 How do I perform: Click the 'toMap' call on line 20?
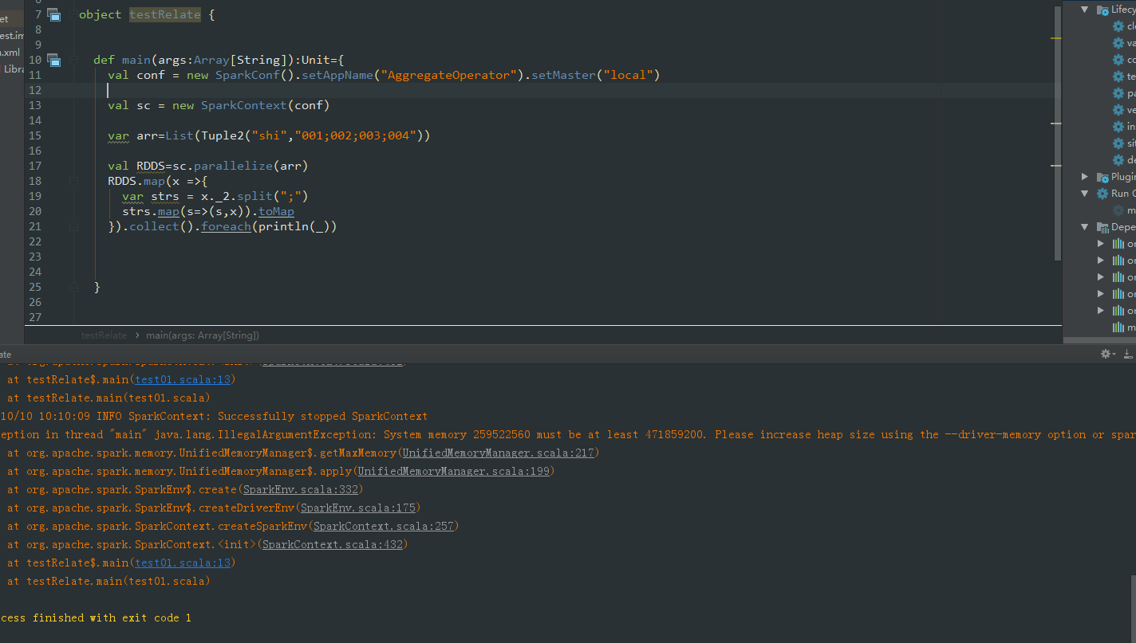point(276,211)
